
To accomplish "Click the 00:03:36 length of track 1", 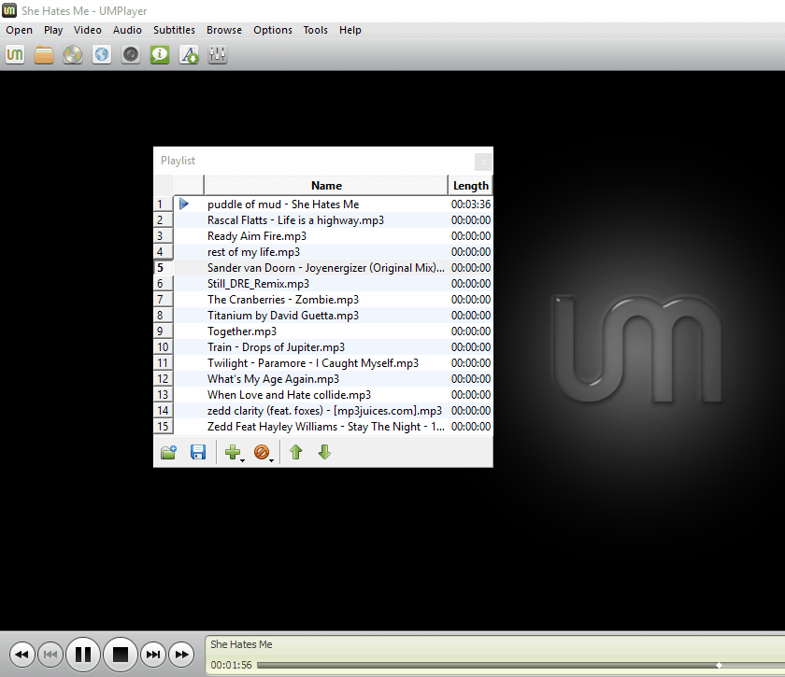I will (471, 205).
